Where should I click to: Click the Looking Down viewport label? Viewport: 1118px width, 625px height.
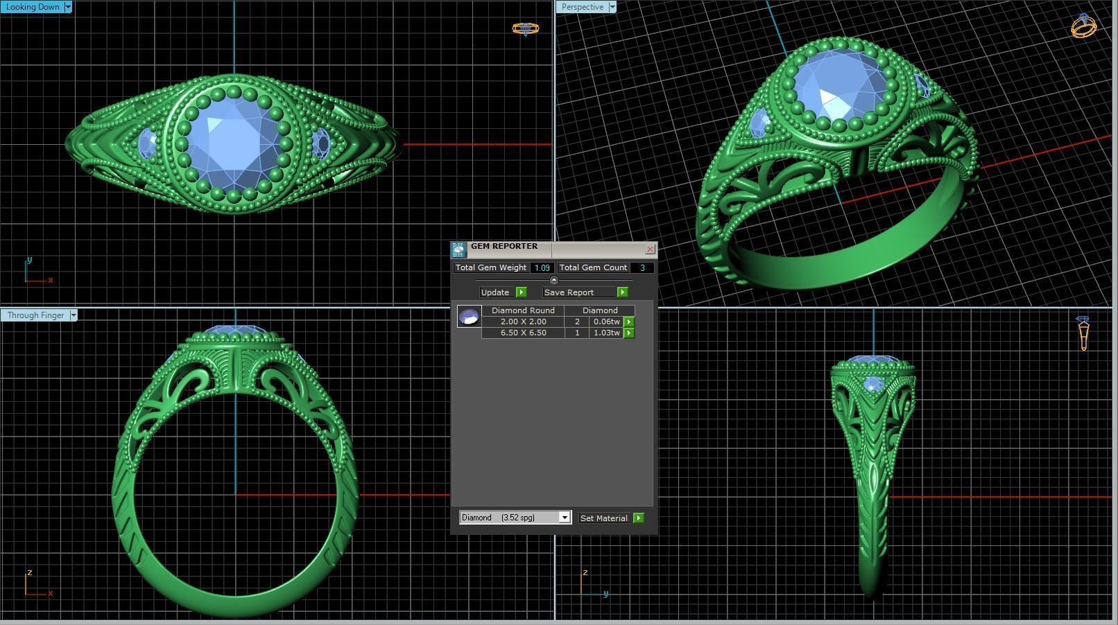click(x=32, y=7)
